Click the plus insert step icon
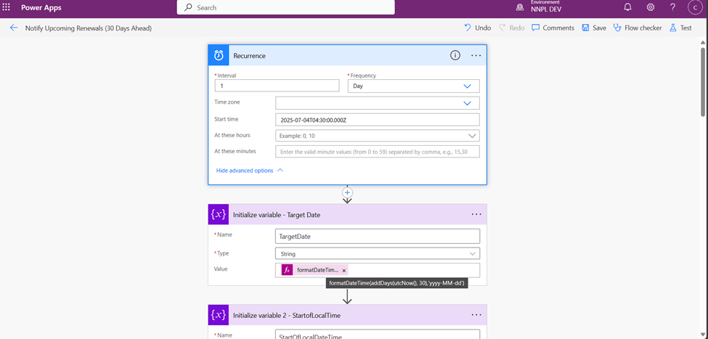This screenshot has height=339, width=708. [x=347, y=193]
